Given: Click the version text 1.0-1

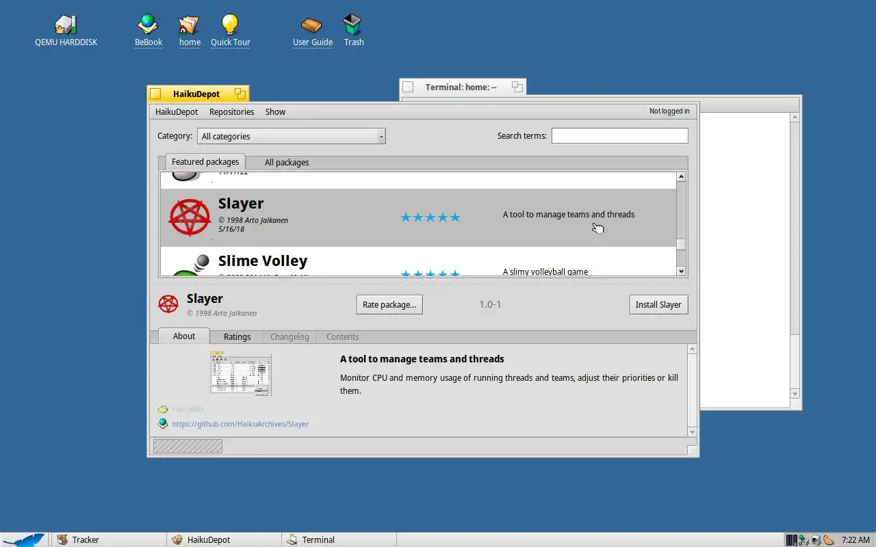Looking at the screenshot, I should (490, 304).
